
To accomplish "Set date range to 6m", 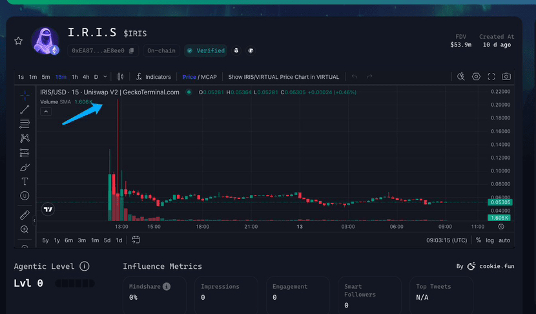I will tap(68, 240).
